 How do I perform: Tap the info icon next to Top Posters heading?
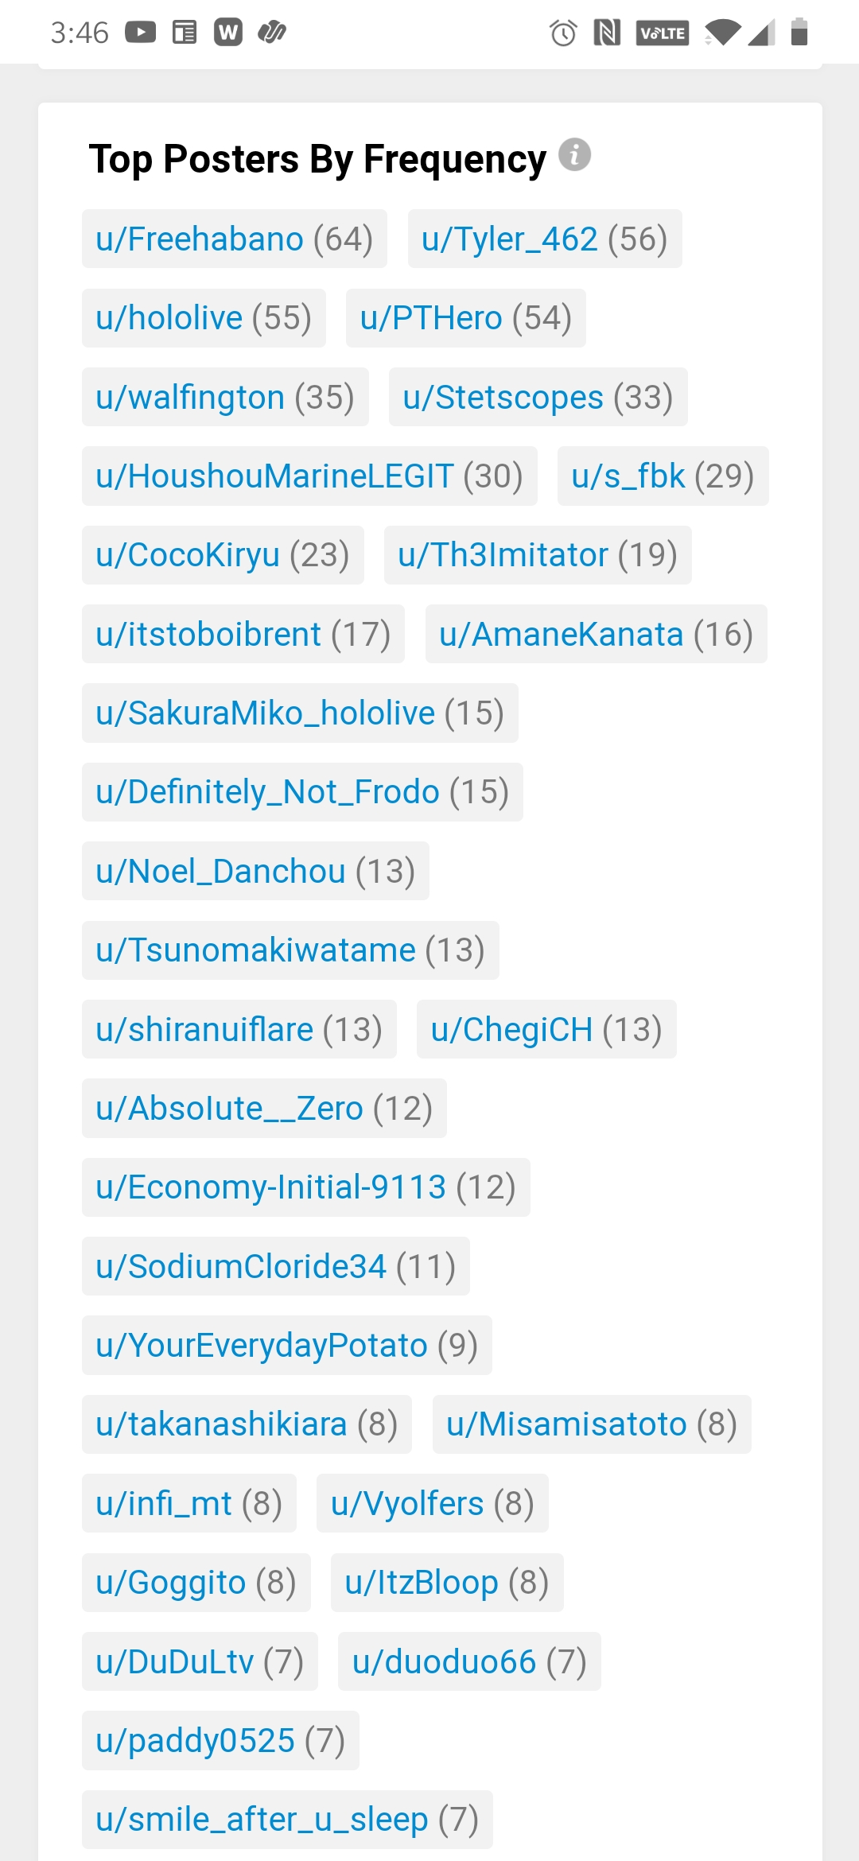(574, 156)
